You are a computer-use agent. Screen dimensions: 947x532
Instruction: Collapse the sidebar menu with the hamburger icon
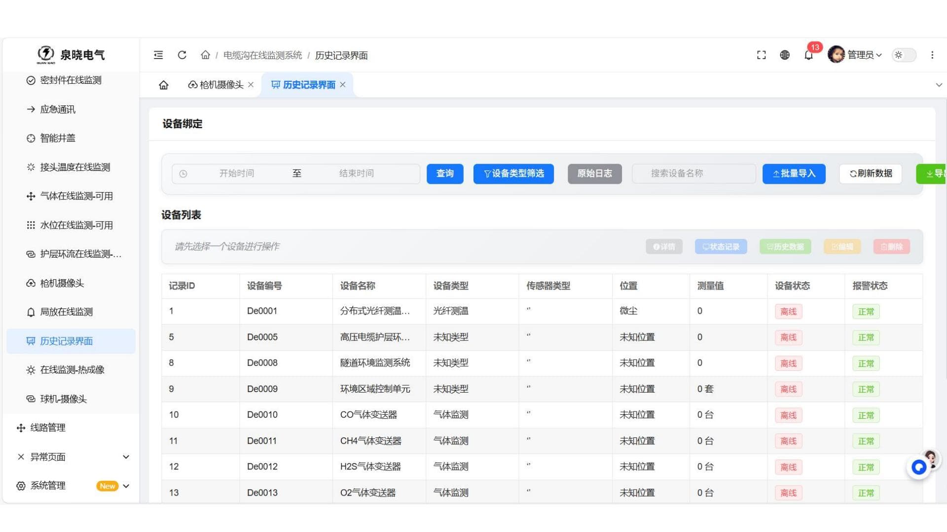coord(158,55)
